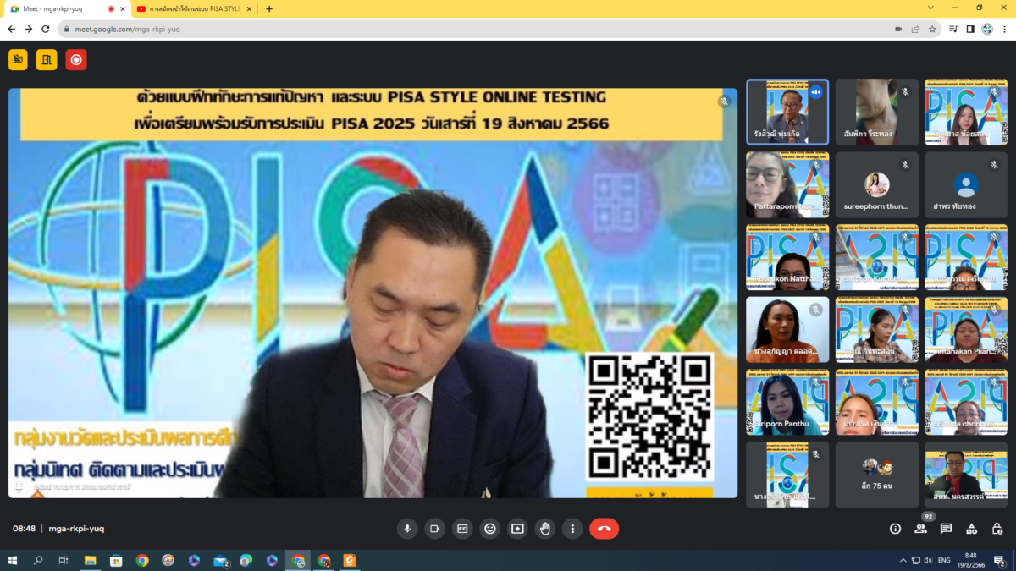Open the More options menu in Meet
Screen dimensions: 1016x571
572,529
